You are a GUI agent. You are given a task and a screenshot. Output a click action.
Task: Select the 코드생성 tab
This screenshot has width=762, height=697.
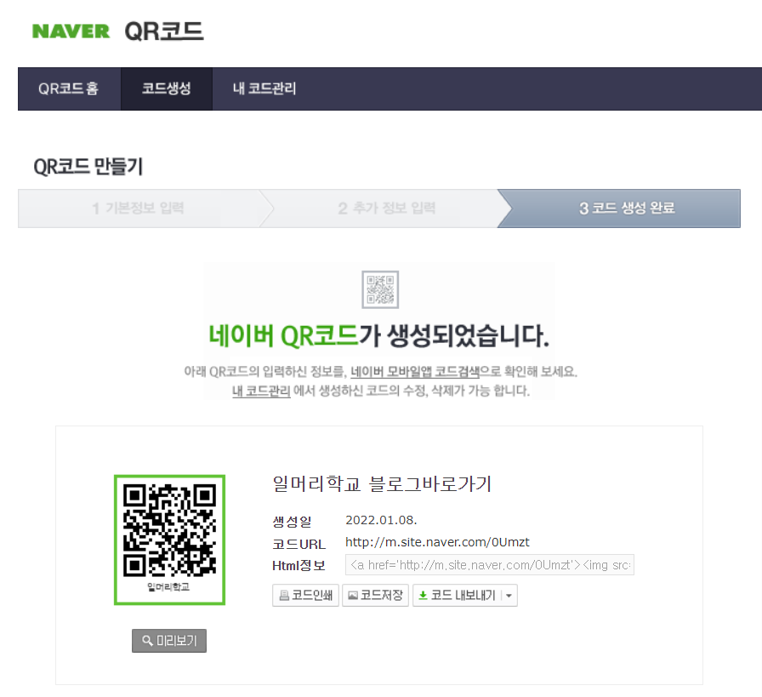[x=166, y=89]
